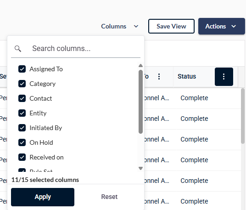
Task: Click the first Complete status cell
Action: click(194, 98)
